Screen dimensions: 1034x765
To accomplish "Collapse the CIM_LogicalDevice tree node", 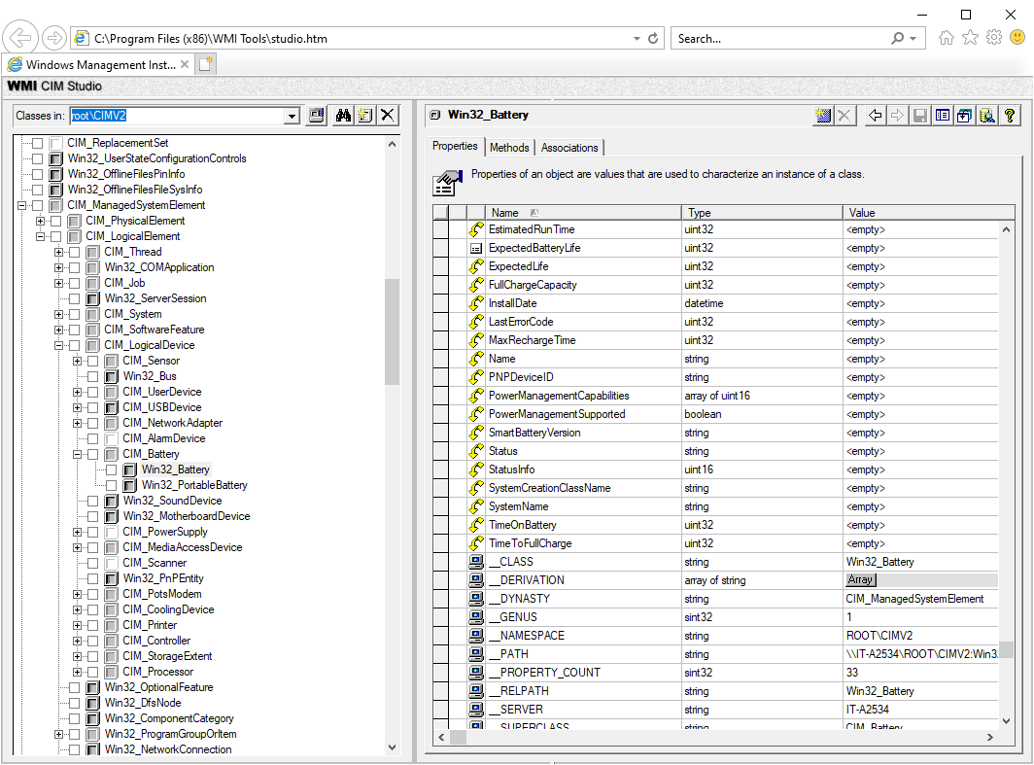I will [x=58, y=346].
